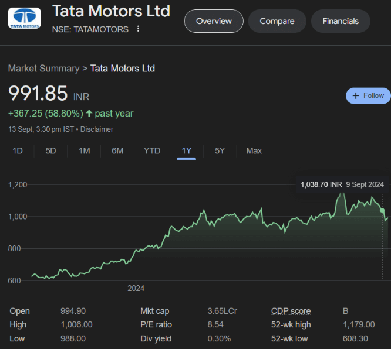Click the 600 y-axis label
This screenshot has height=349, width=391.
pos(14,280)
